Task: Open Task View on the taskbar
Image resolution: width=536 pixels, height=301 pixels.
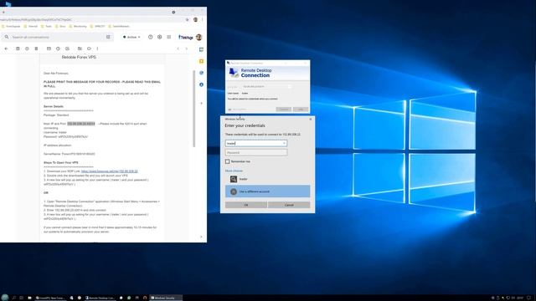Action: (21, 298)
